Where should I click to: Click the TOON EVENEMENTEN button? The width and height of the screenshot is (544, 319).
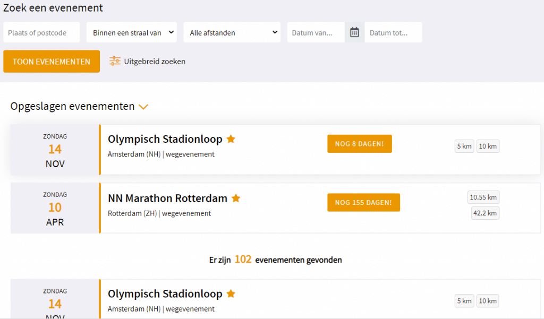pyautogui.click(x=52, y=62)
